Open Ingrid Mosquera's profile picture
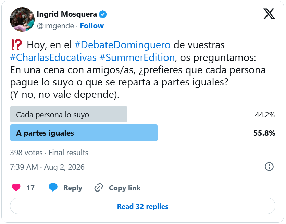This screenshot has width=286, height=224. [x=22, y=19]
